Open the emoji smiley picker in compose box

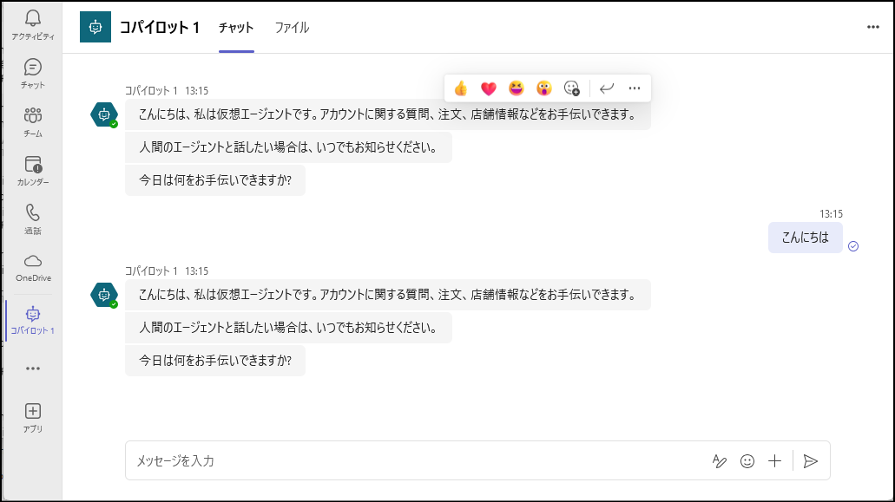pos(747,461)
